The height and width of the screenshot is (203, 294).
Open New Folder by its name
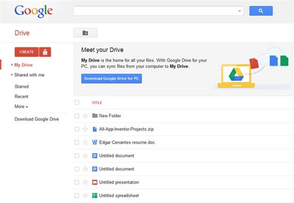110,115
